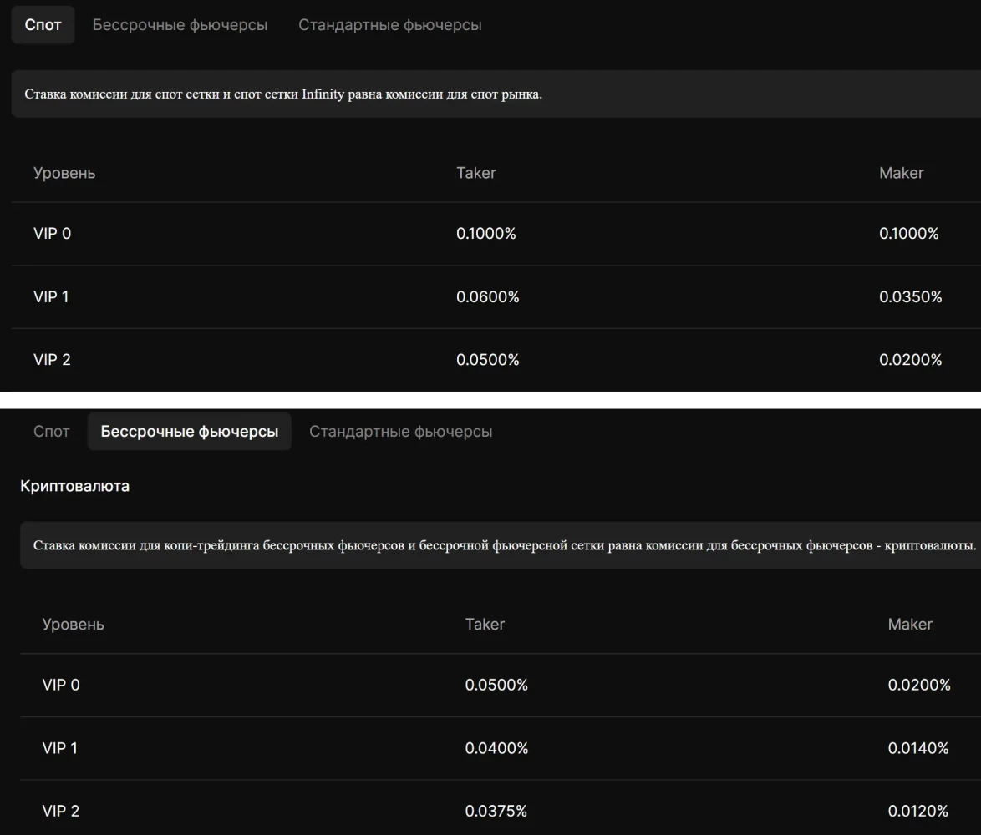
Task: Select the 0.0600% Taker fee value
Action: click(487, 297)
